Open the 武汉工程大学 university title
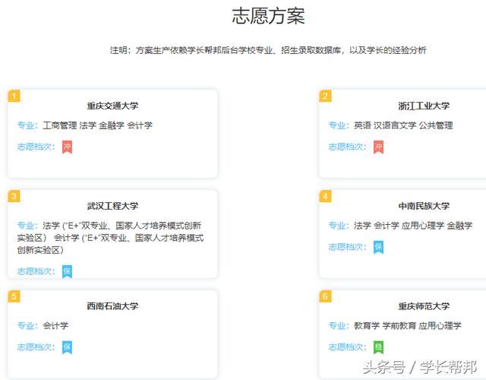The image size is (486, 380). 112,206
